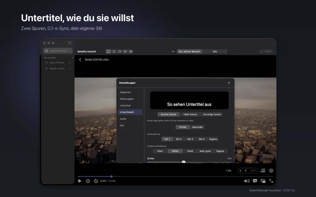Apply preset Stil 4
This screenshot has width=316, height=197.
[202, 139]
